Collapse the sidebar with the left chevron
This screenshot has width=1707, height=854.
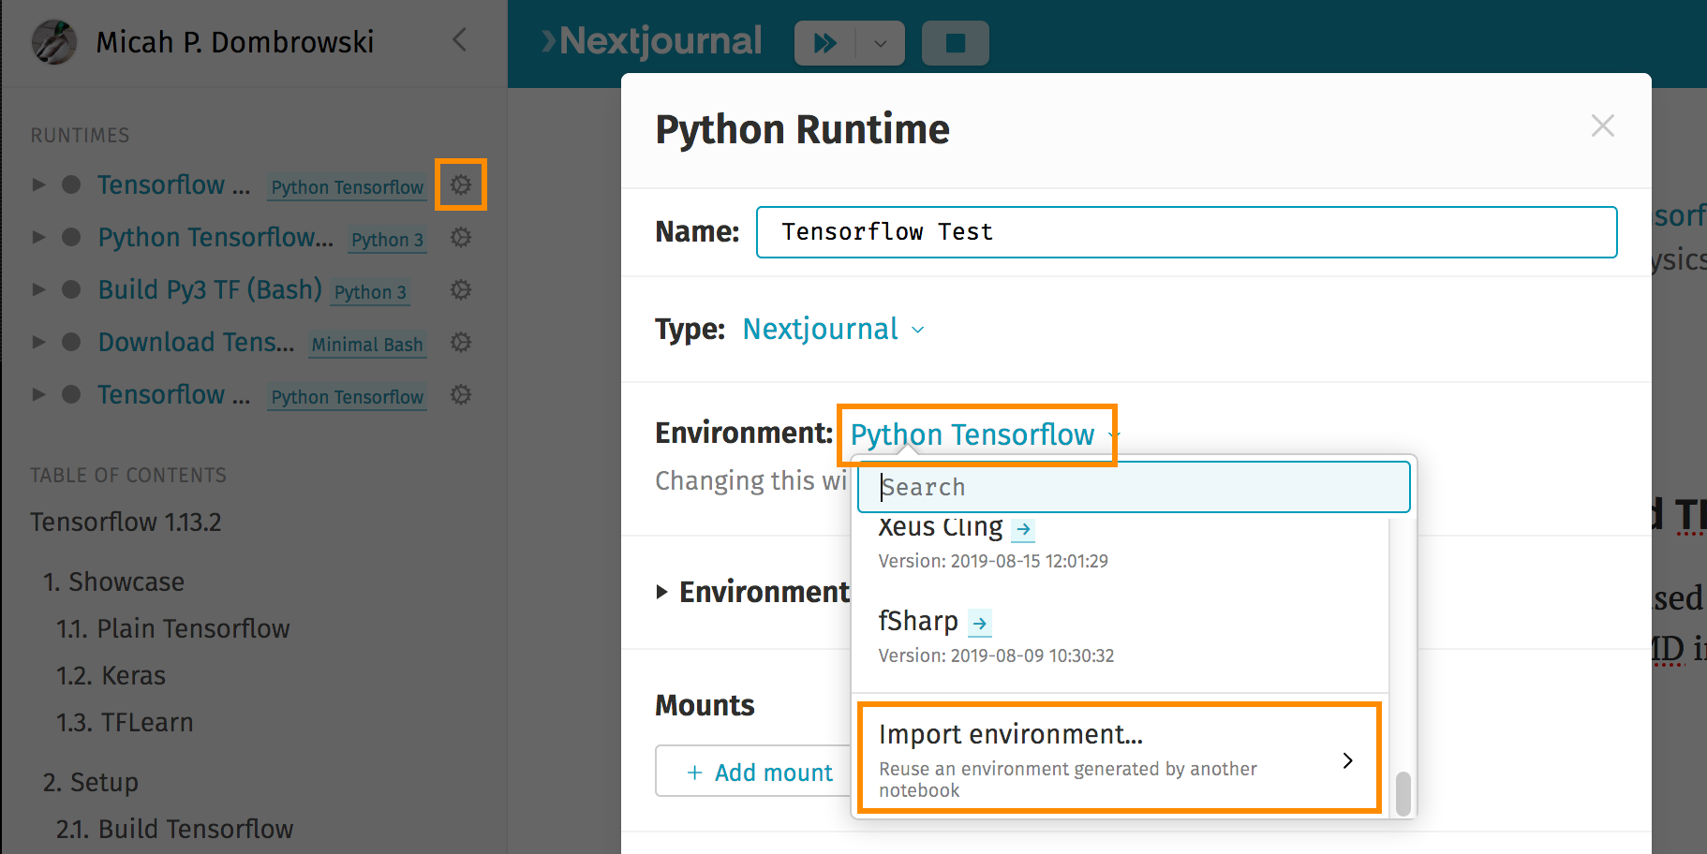point(459,39)
